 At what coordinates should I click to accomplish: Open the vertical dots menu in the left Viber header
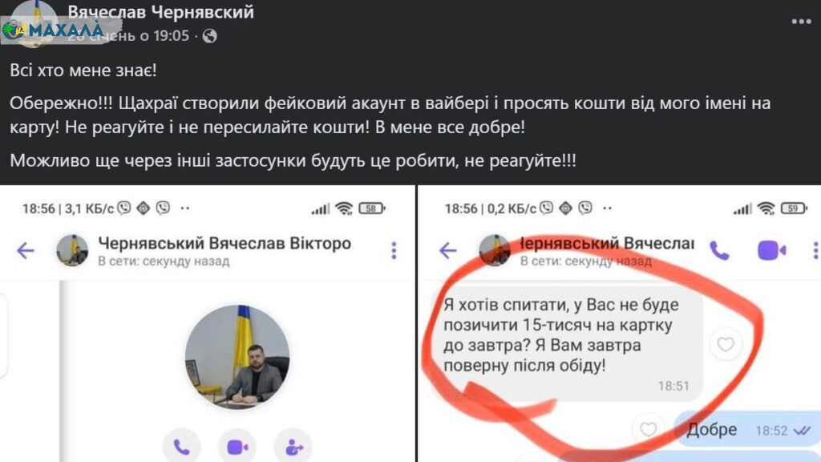[x=394, y=250]
